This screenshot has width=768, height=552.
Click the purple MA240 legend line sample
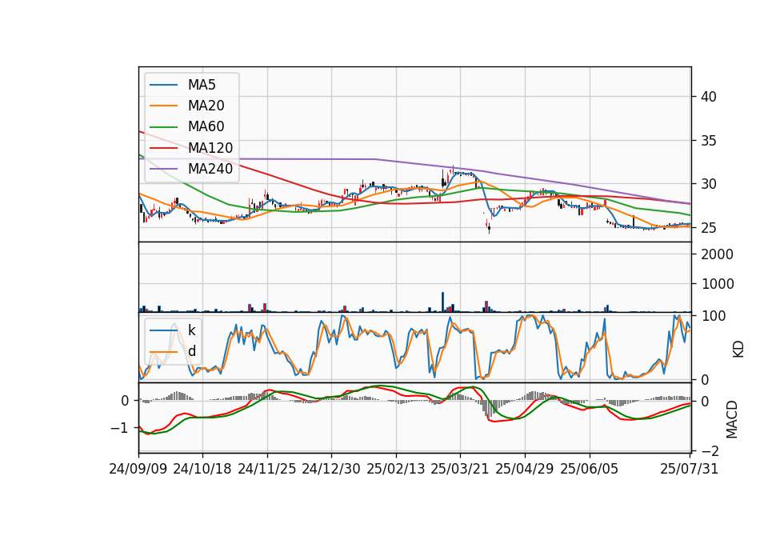coord(163,169)
